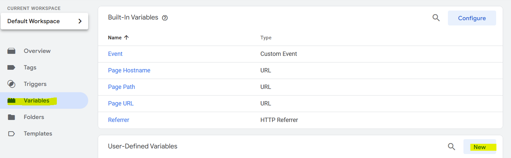This screenshot has width=511, height=158.
Task: Click the help icon beside Built-In Variables
Action: pyautogui.click(x=165, y=18)
